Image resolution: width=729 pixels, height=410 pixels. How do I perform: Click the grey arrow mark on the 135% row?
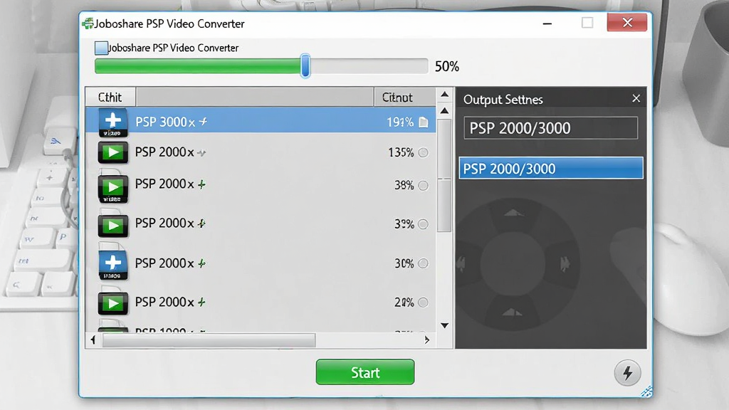(x=201, y=152)
